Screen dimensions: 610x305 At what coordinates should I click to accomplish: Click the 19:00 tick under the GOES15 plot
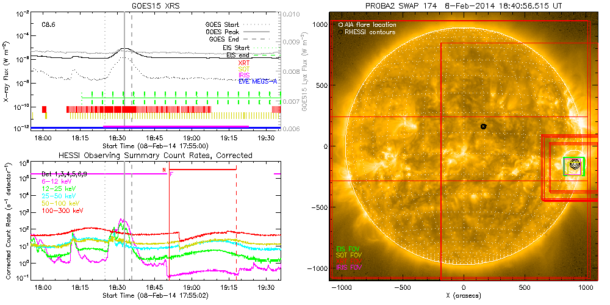pos(192,138)
